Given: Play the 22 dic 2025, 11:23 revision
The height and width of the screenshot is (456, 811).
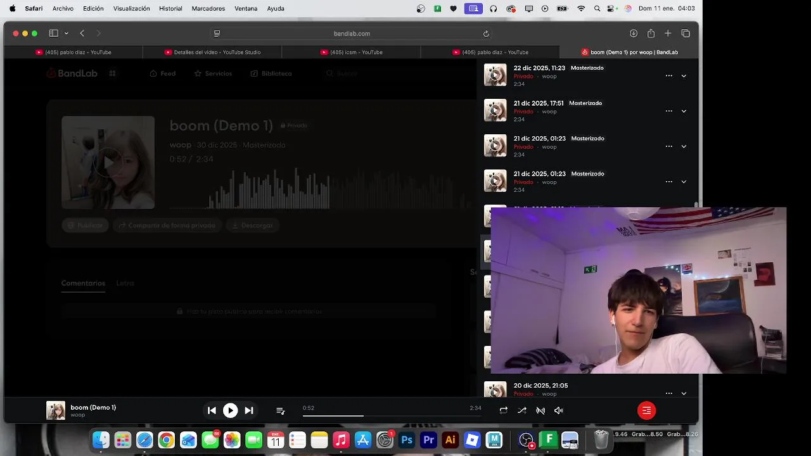Looking at the screenshot, I should tap(495, 75).
